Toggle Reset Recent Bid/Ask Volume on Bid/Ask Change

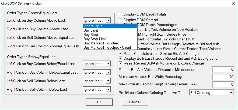(x=121, y=63)
